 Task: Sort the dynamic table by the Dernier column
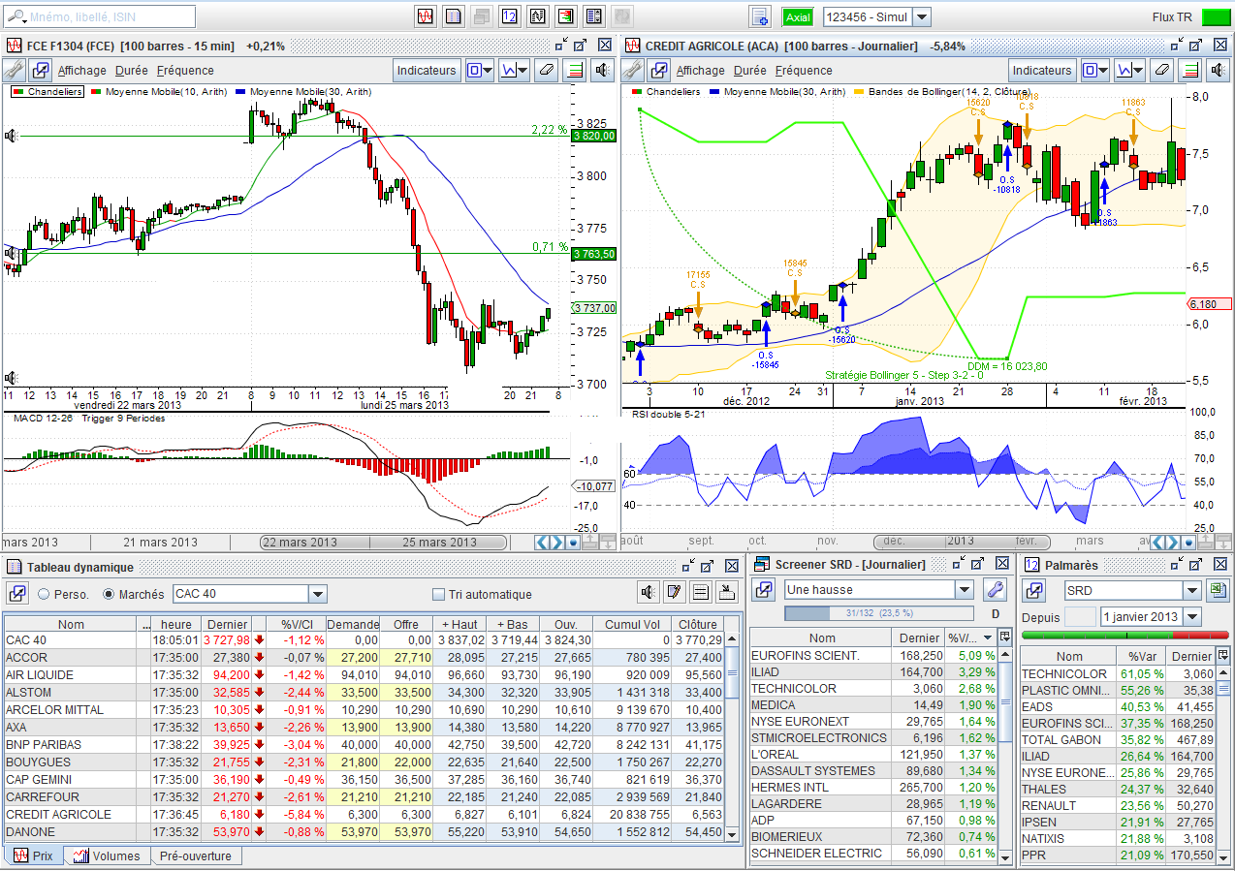pos(228,625)
